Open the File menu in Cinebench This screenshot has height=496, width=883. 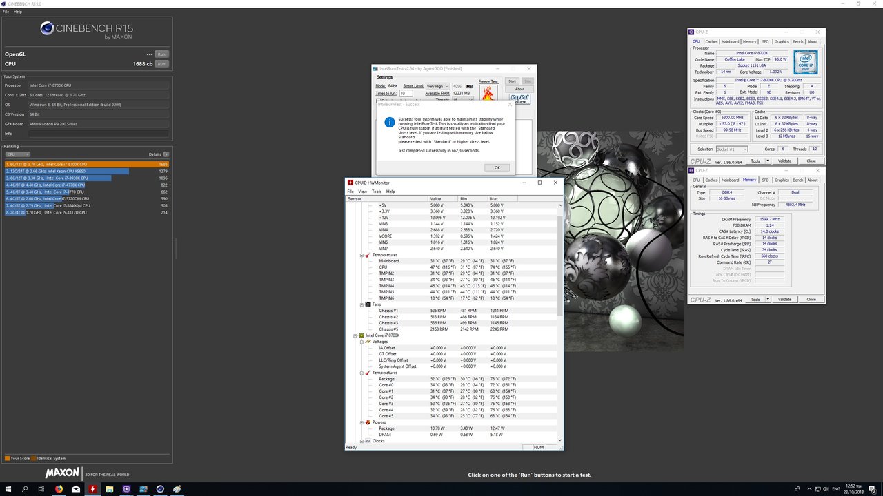tap(7, 12)
